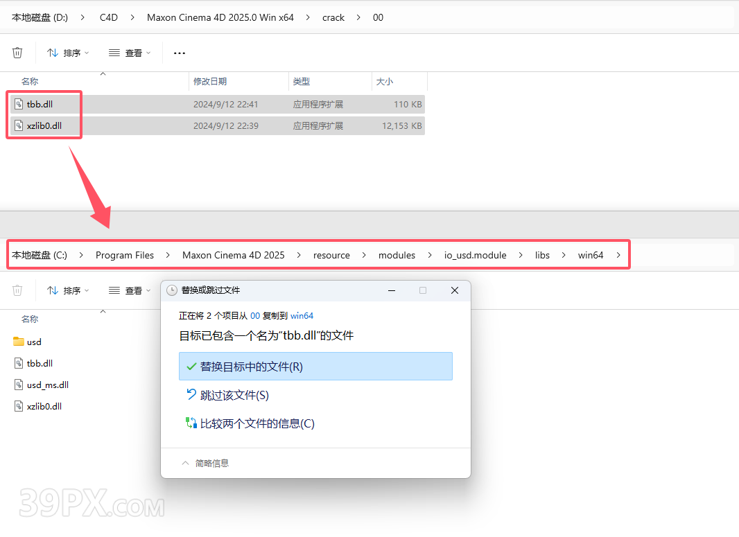Select the usd_ms.dll file in win64
This screenshot has width=739, height=537.
47,385
